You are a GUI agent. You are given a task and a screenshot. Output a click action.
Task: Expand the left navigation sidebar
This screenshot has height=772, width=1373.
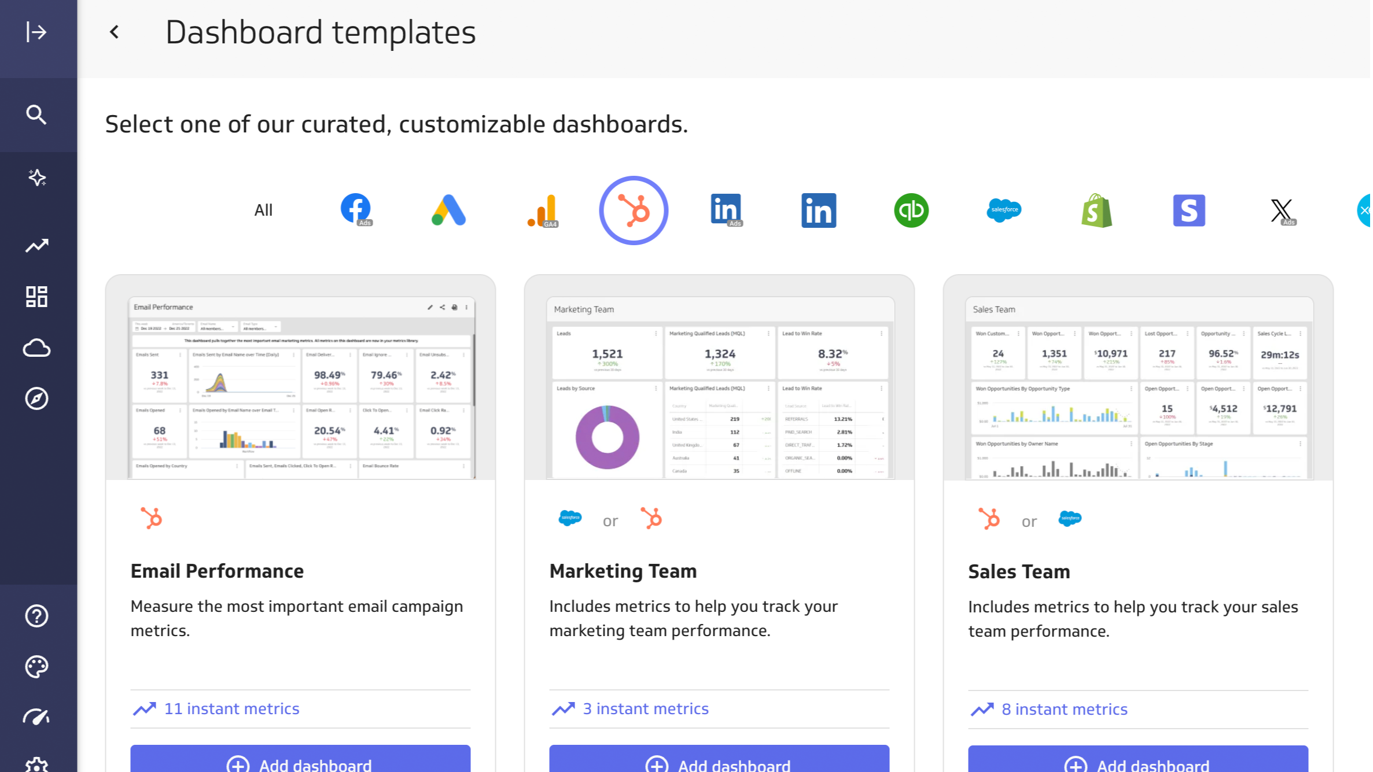36,32
